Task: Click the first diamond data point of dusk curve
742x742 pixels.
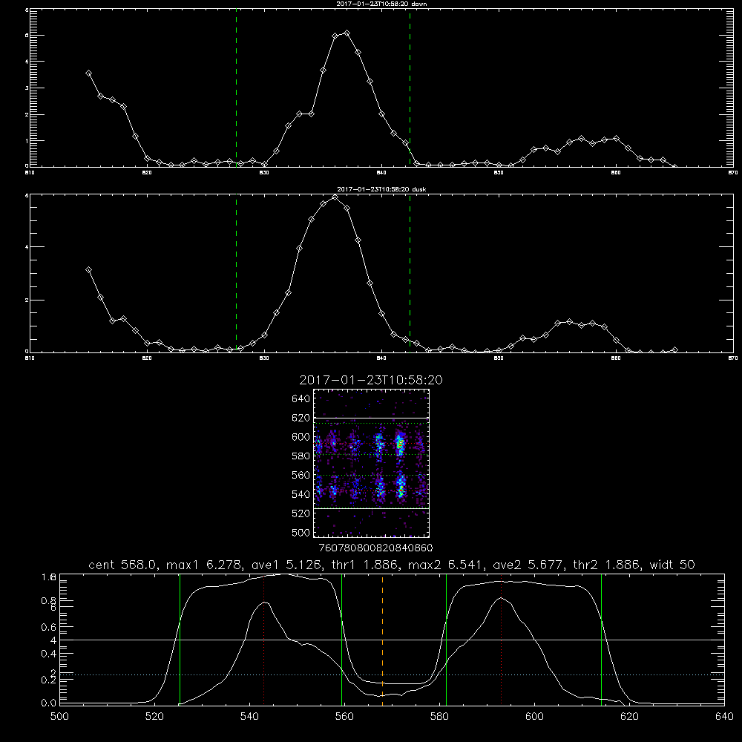Action: click(88, 270)
